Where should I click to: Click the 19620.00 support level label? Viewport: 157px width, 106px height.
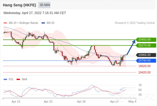(x=144, y=66)
